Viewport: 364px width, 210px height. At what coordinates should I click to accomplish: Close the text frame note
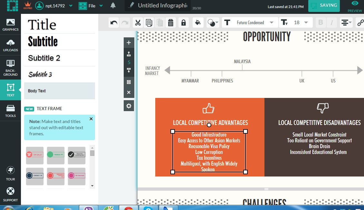(x=91, y=119)
